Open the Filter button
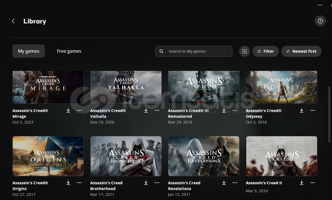The height and width of the screenshot is (200, 332). 265,51
